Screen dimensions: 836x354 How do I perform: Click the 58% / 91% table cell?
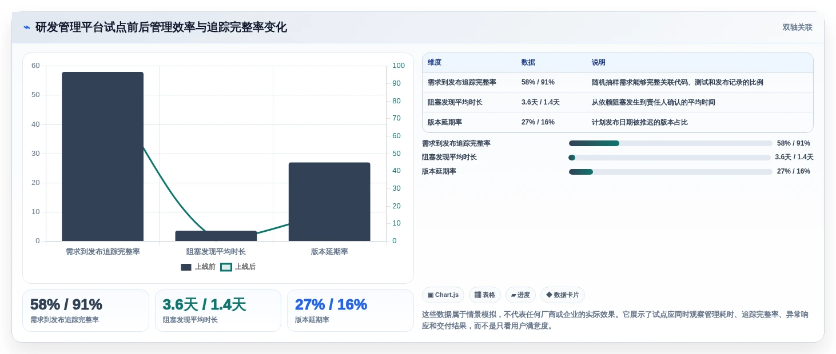pyautogui.click(x=538, y=82)
